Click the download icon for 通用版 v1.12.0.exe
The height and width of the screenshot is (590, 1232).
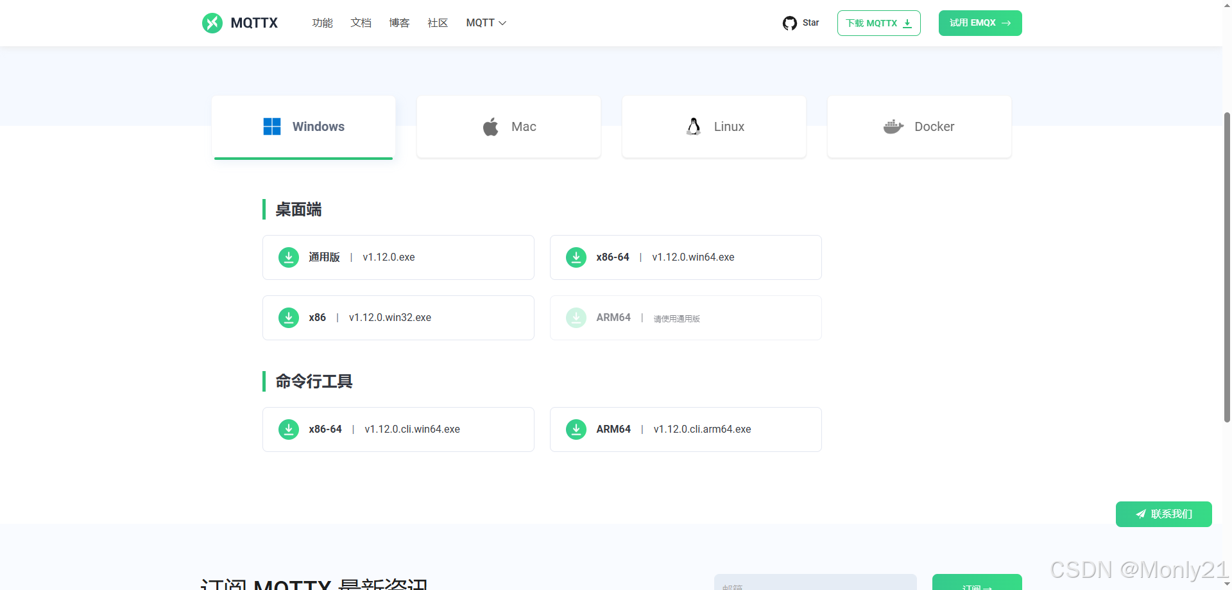(288, 257)
